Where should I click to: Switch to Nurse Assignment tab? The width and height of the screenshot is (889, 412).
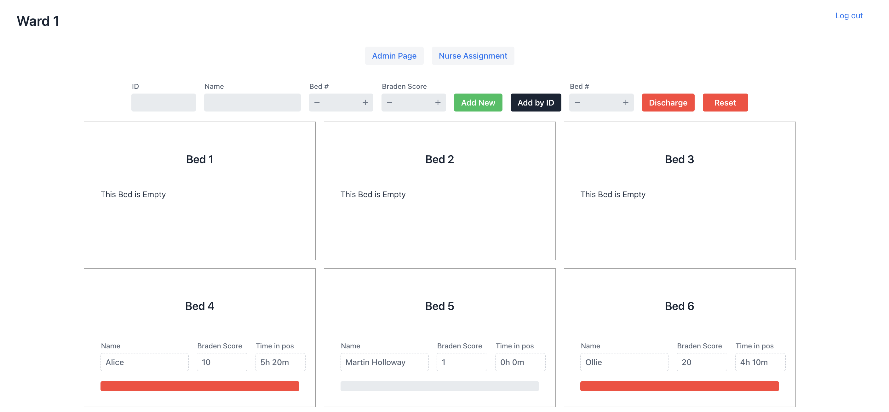473,55
